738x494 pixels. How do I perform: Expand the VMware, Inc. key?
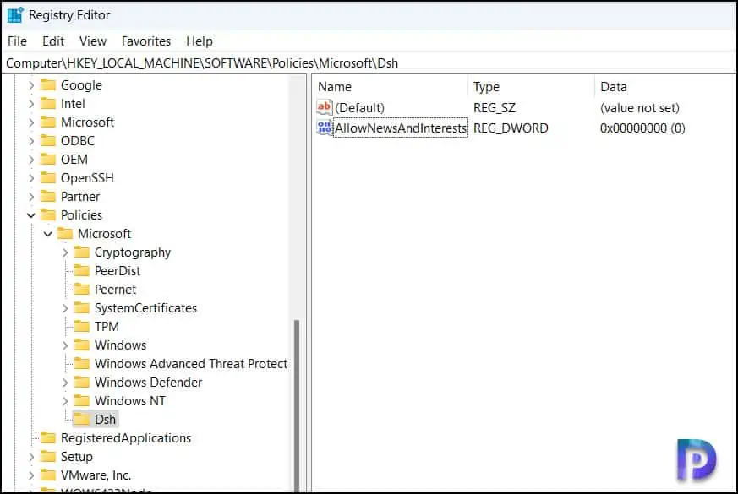(x=31, y=475)
